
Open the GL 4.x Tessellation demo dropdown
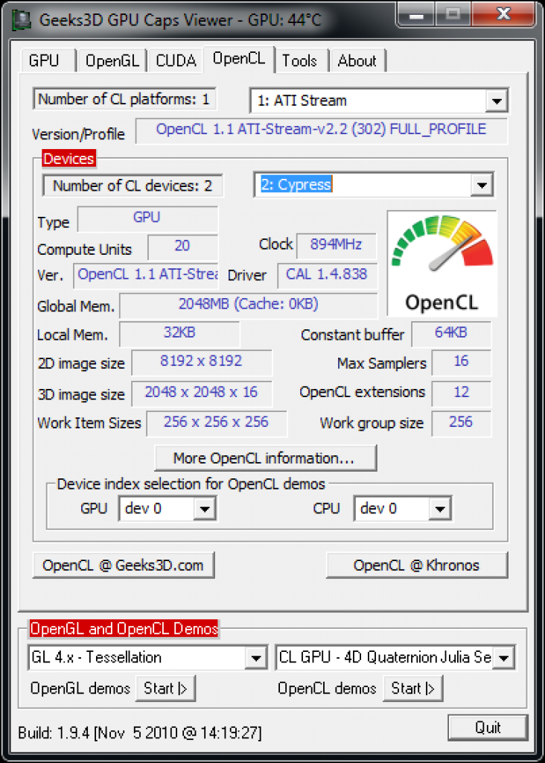coord(255,658)
